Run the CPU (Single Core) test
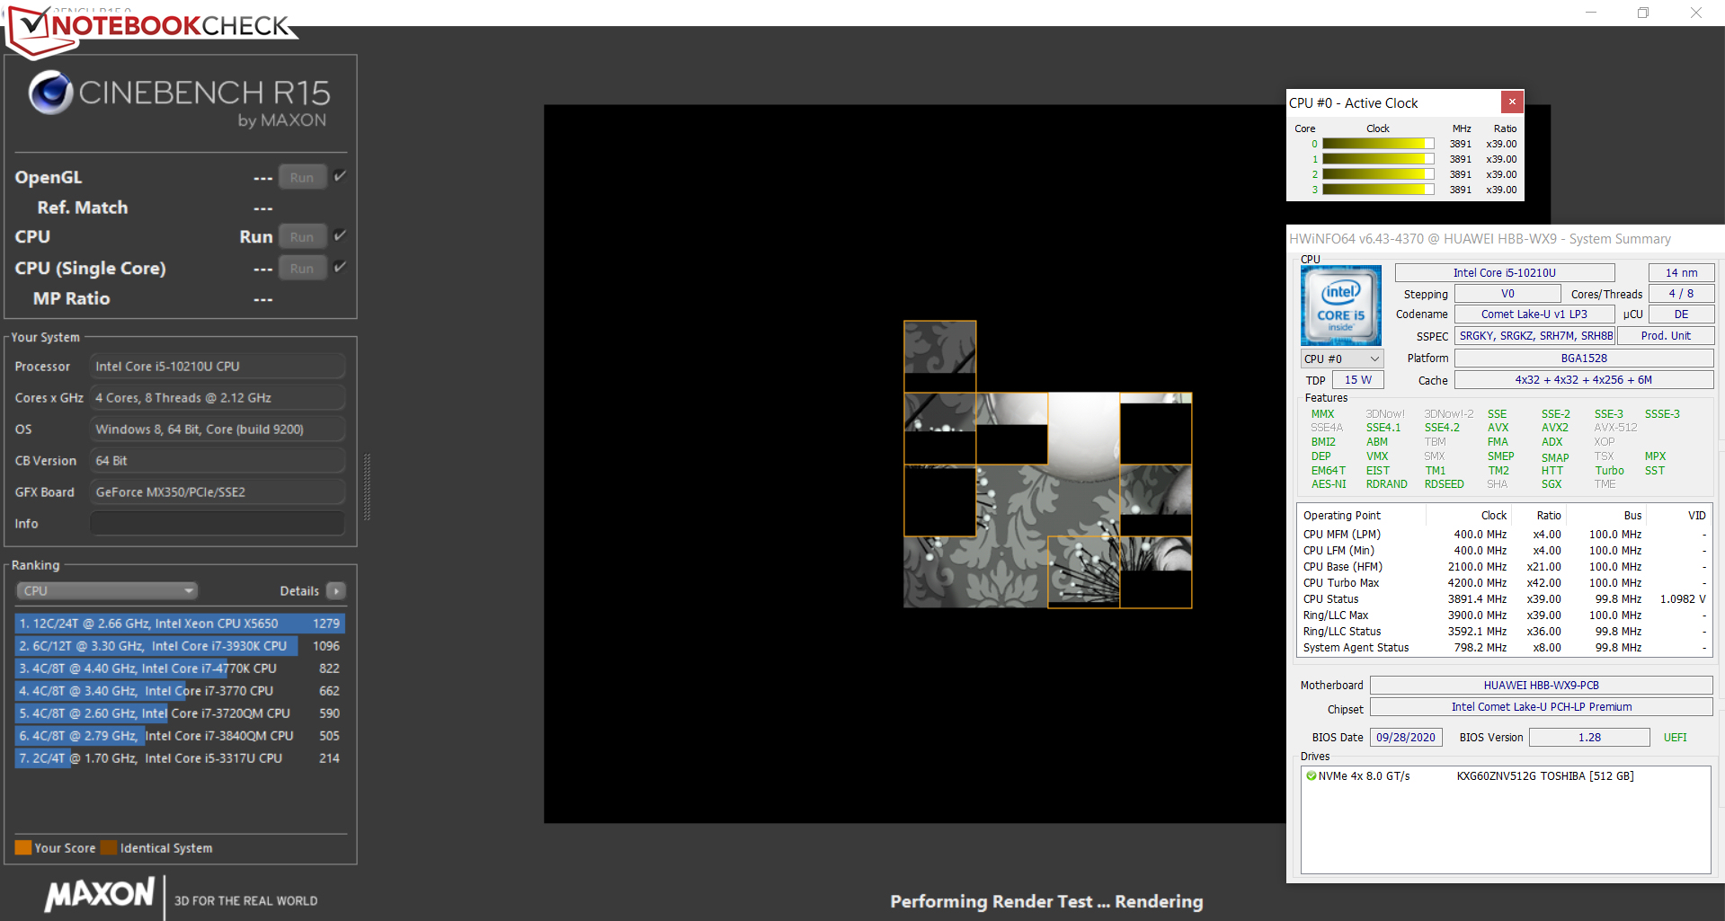1725x921 pixels. click(x=302, y=268)
